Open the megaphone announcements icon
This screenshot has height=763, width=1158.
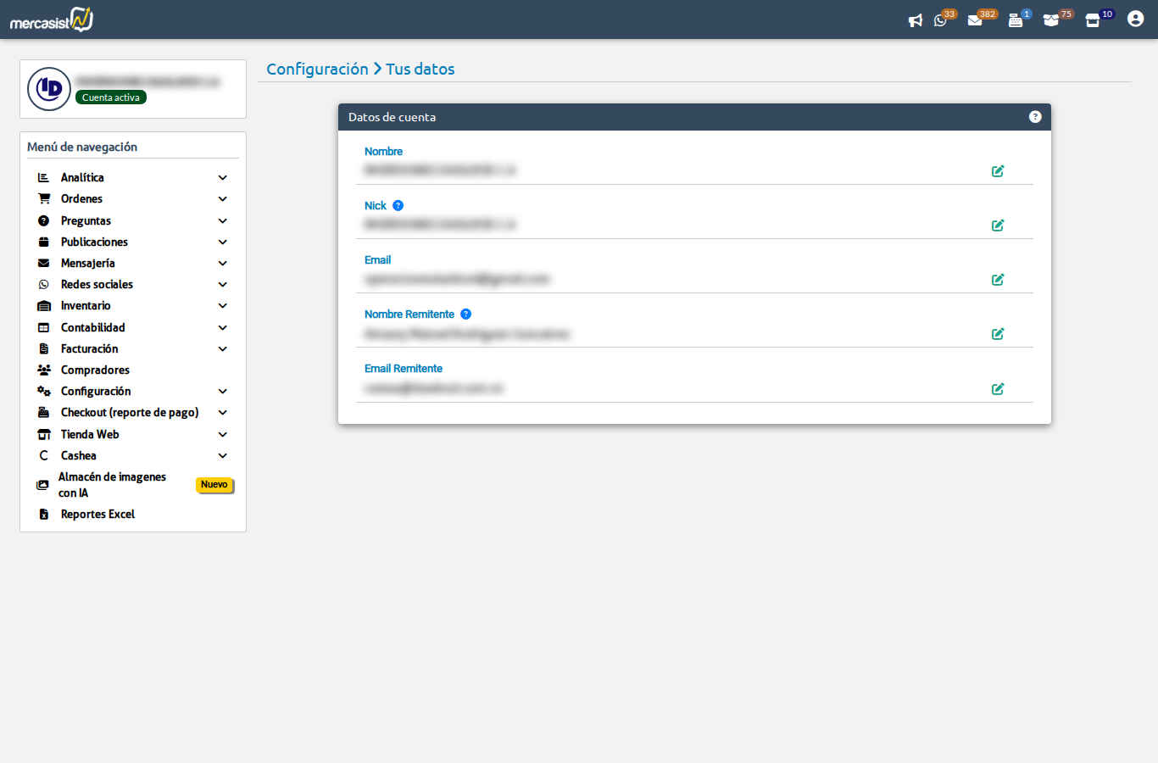coord(915,20)
